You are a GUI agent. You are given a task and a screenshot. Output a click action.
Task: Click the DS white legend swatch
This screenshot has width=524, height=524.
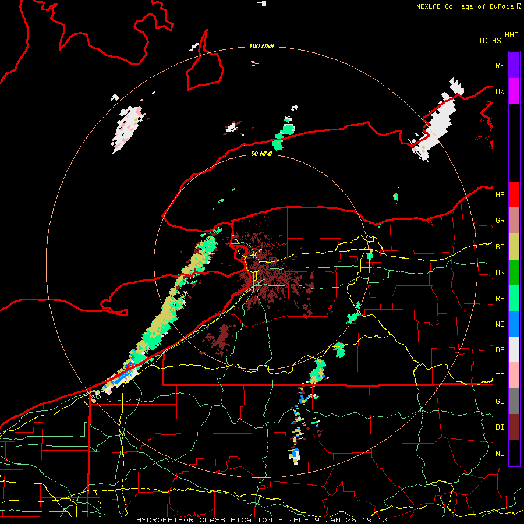click(x=514, y=349)
